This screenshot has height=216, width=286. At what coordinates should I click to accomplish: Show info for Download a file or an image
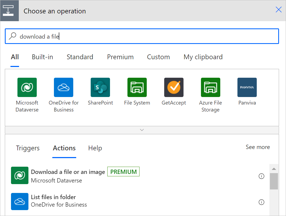tap(261, 176)
